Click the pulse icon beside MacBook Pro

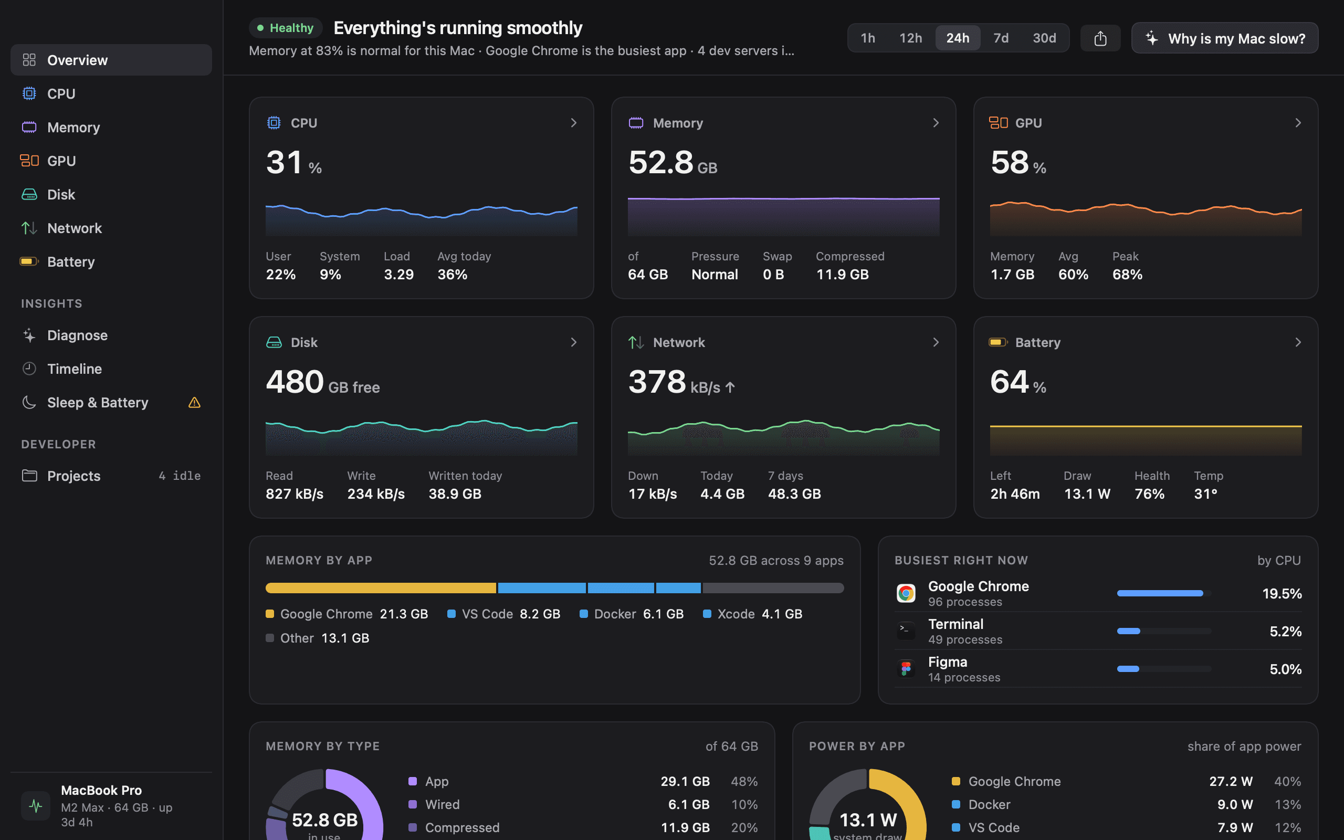tap(36, 805)
